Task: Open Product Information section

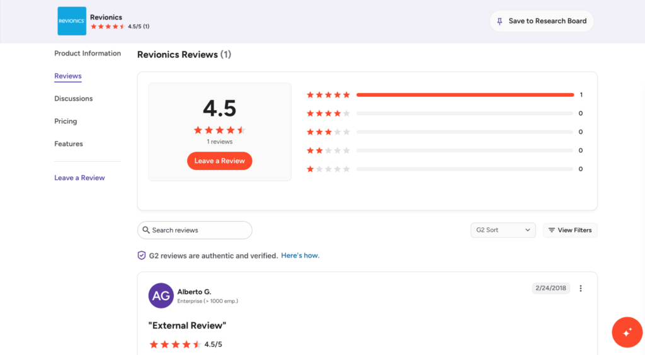Action: (x=88, y=54)
